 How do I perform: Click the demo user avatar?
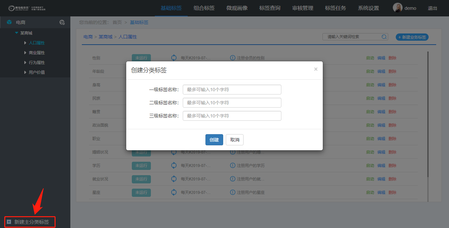(x=398, y=8)
